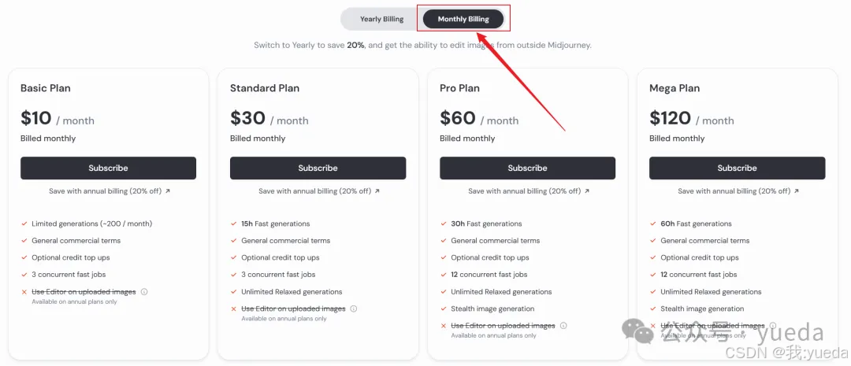851x366 pixels.
Task: Click info icon beside Pro Plan editor feature
Action: point(563,325)
